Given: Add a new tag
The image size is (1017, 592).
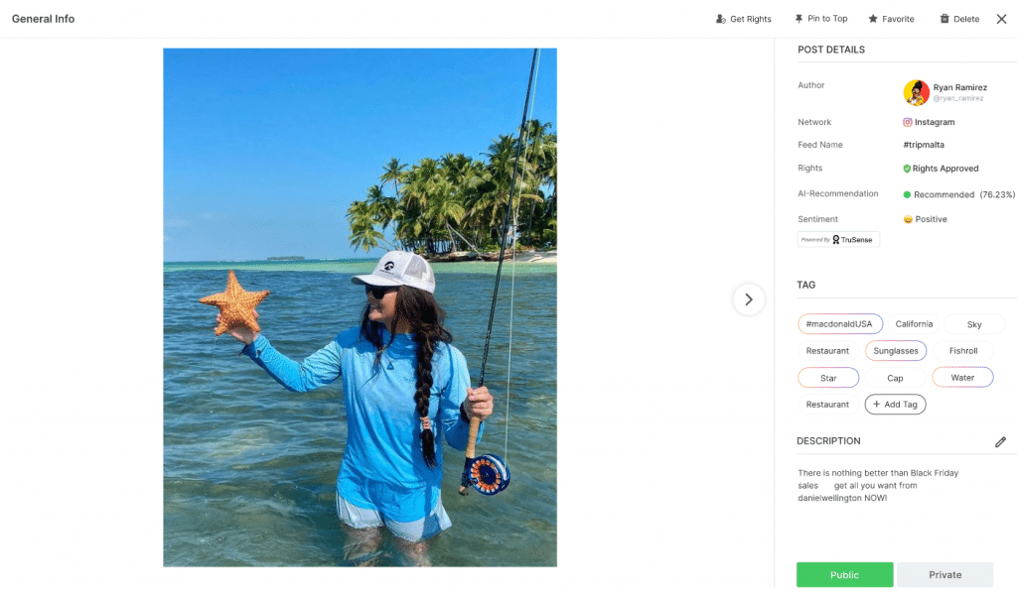Looking at the screenshot, I should click(x=895, y=404).
